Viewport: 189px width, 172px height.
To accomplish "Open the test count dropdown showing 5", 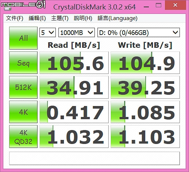I will point(47,32).
